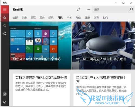Image resolution: width=135 pixels, height=107 pixels.
Task: Open the Samsung drone camera article image
Action: tap(104, 45)
